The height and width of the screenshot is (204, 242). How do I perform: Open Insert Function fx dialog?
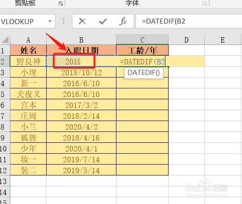click(123, 21)
